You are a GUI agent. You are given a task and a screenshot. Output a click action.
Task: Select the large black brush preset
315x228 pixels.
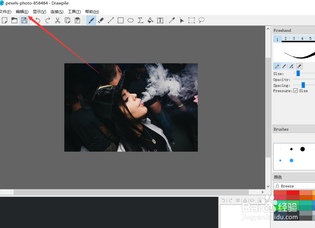[x=302, y=149]
